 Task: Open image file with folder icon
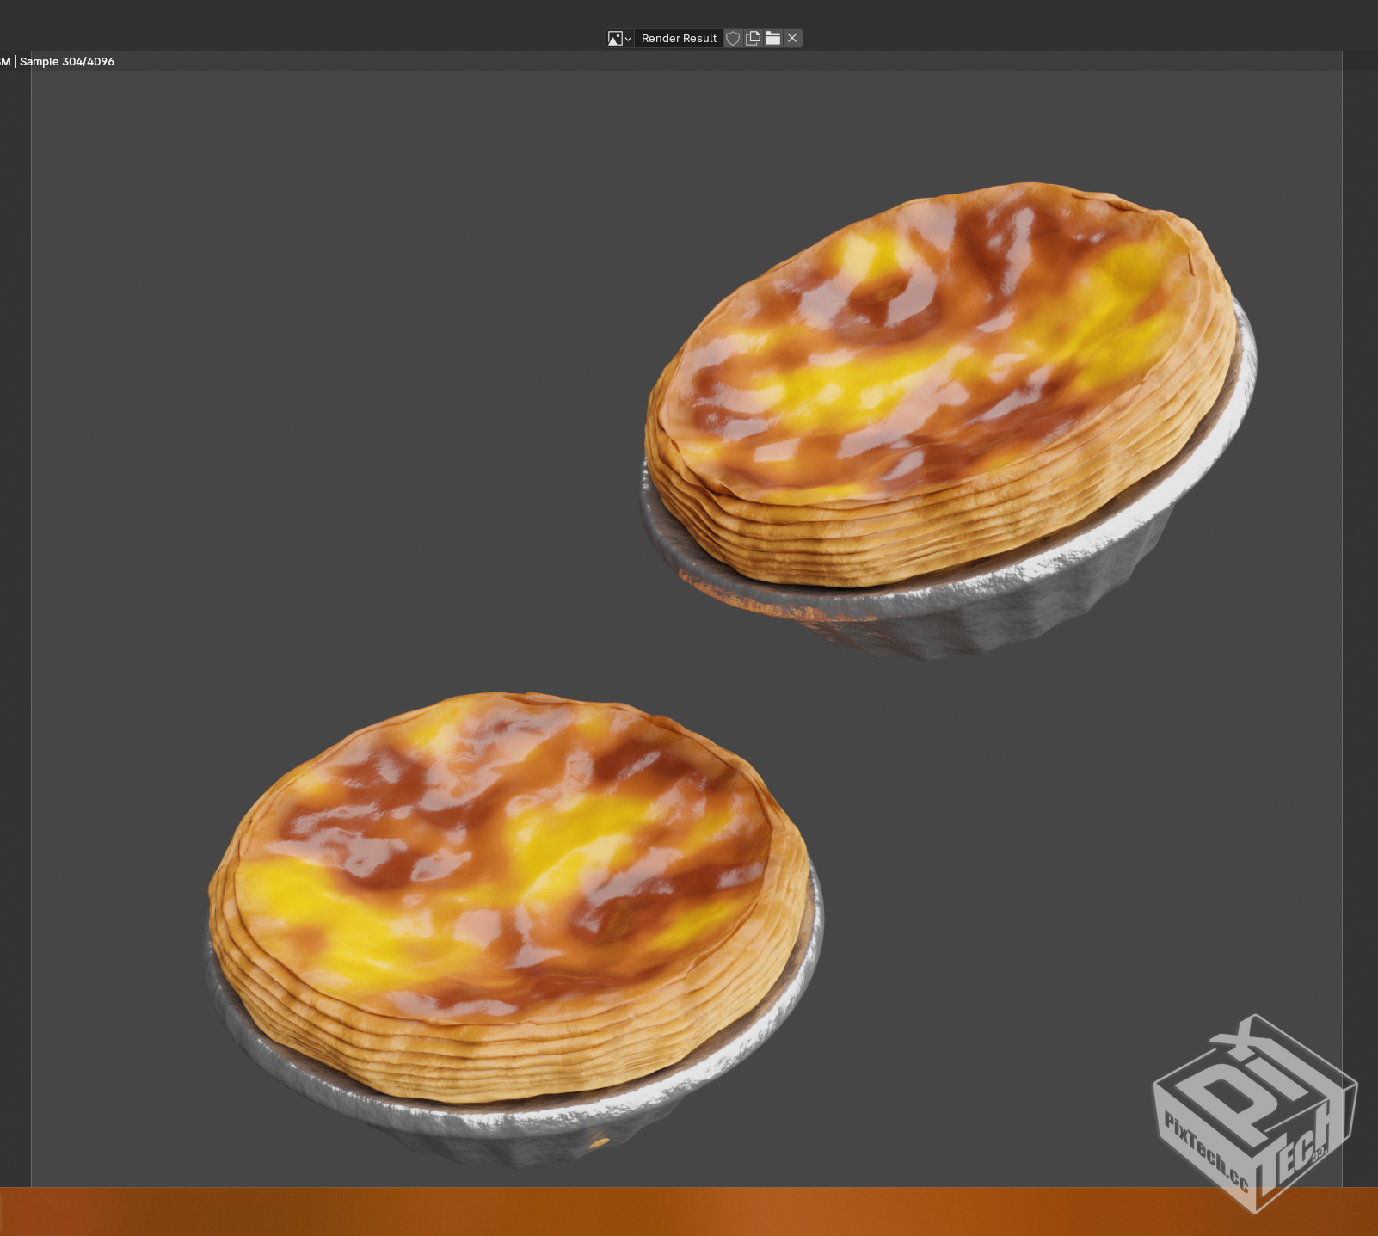[772, 38]
